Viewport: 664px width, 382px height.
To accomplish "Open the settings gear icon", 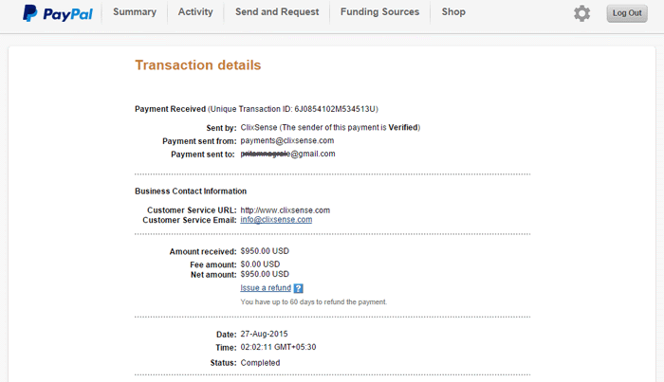I will click(581, 13).
